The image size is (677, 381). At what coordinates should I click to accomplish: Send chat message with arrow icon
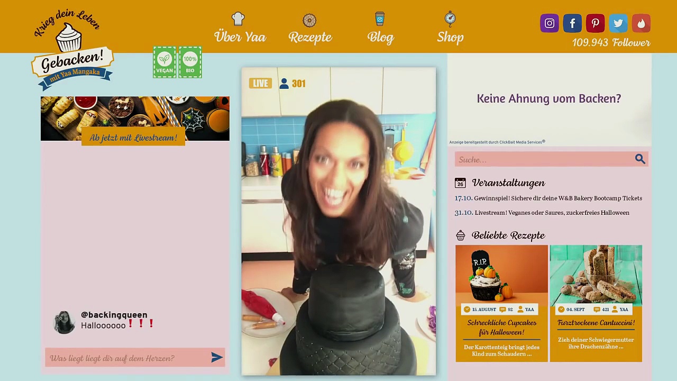point(217,358)
